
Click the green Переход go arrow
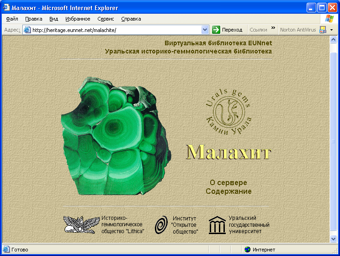[216, 30]
